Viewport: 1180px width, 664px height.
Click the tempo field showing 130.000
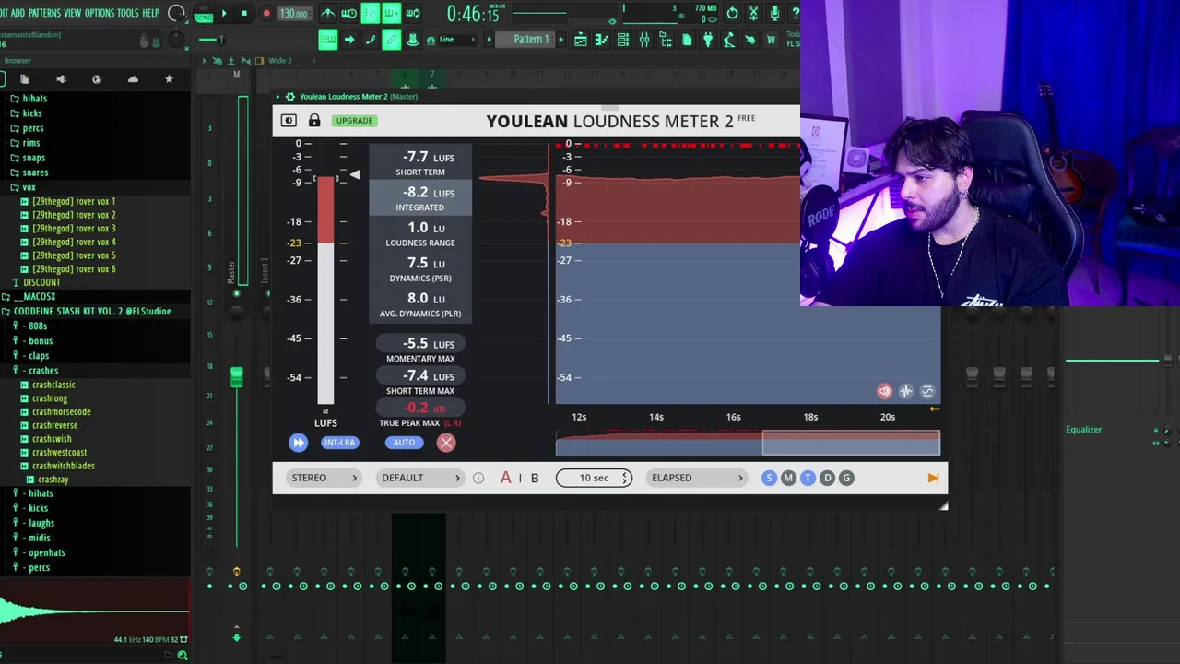(x=293, y=13)
